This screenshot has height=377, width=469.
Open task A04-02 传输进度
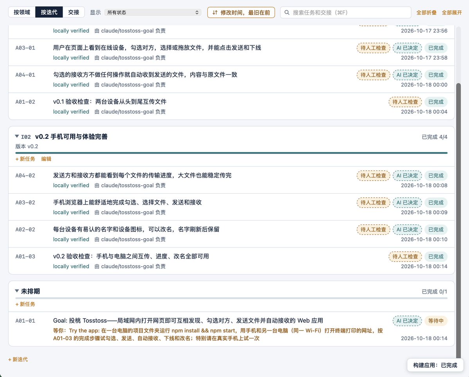coord(232,180)
